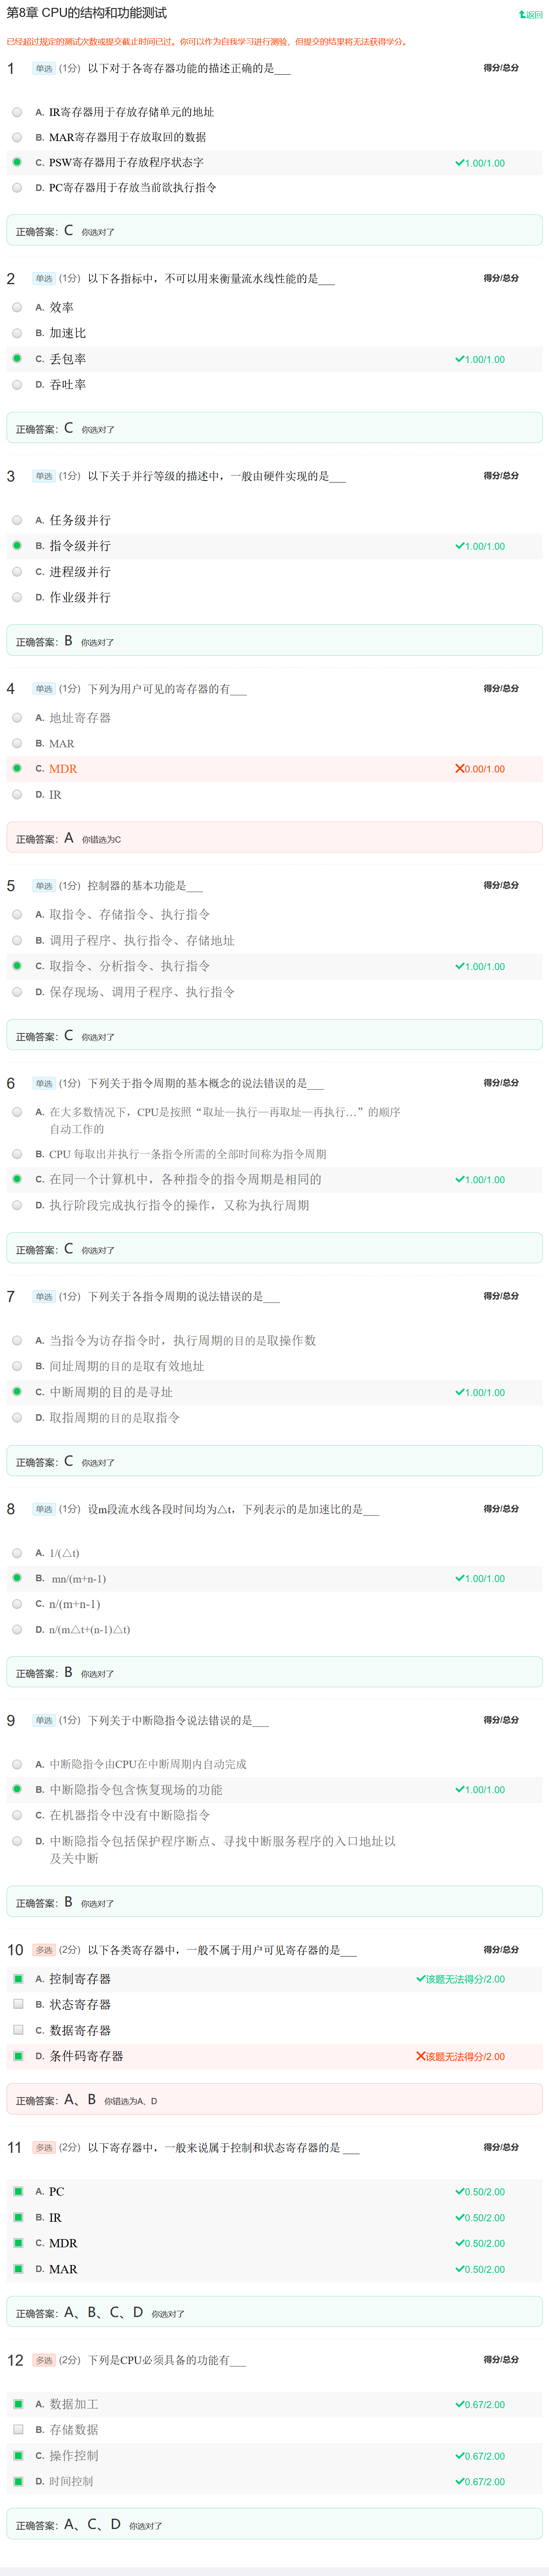Toggle the 数据寄存器 checkbox
The width and height of the screenshot is (549, 2576).
pos(18,2030)
